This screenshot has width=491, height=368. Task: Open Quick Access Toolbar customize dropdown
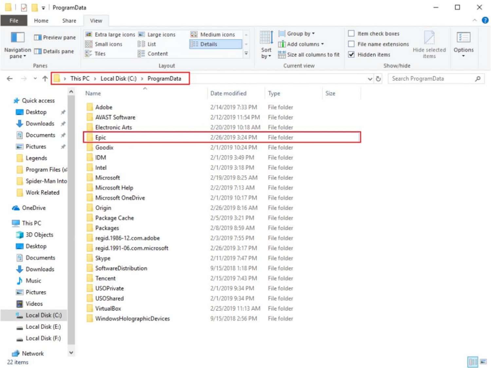click(x=43, y=8)
